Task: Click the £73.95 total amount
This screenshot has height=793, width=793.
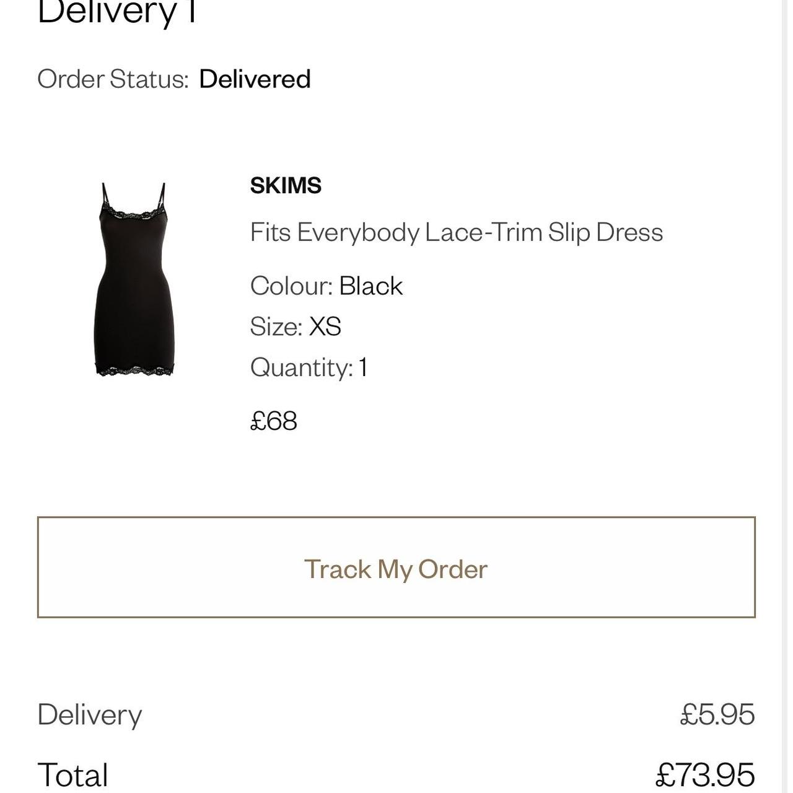Action: click(x=705, y=774)
